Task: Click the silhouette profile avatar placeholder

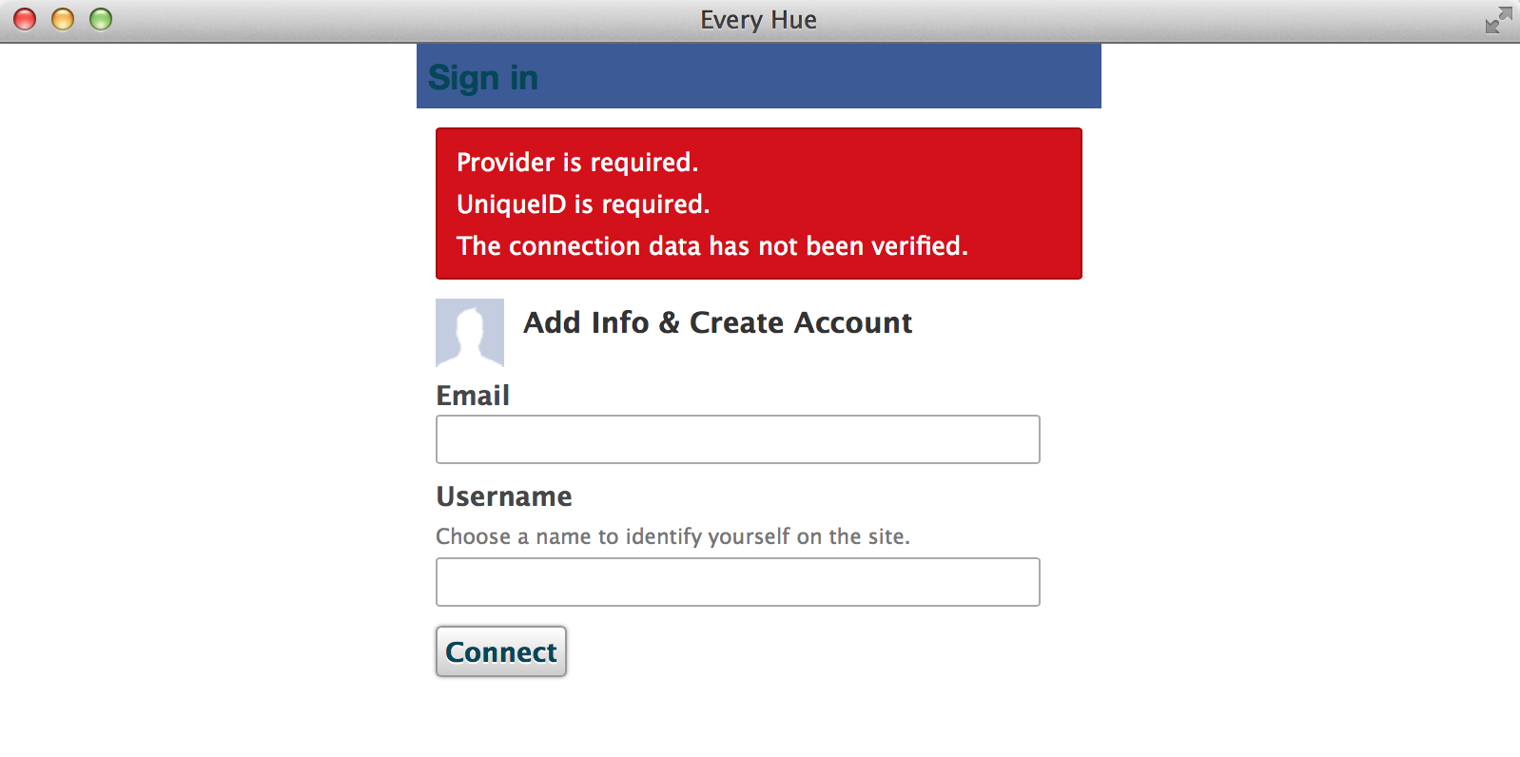Action: (470, 333)
